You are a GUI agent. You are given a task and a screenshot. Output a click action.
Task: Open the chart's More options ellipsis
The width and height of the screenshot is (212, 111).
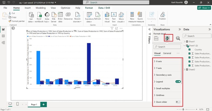click(121, 28)
